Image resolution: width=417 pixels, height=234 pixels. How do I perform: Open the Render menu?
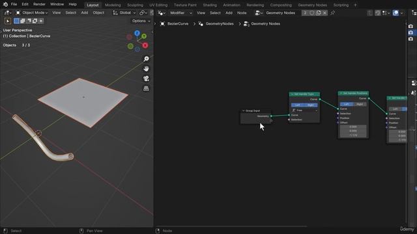[39, 5]
